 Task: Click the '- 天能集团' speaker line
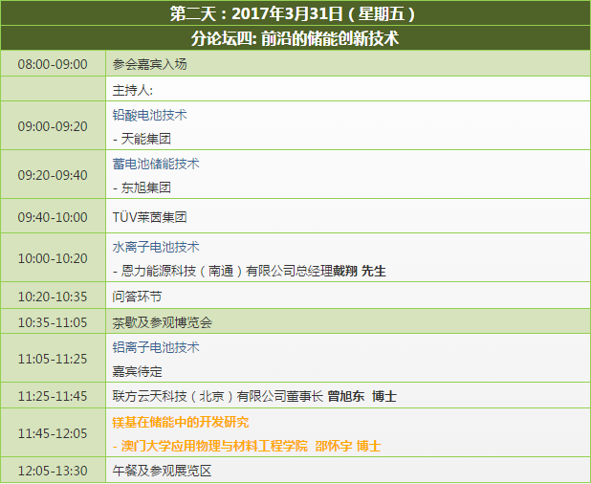[142, 139]
